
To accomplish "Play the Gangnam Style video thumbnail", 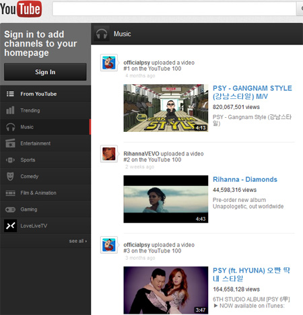I will coord(166,108).
